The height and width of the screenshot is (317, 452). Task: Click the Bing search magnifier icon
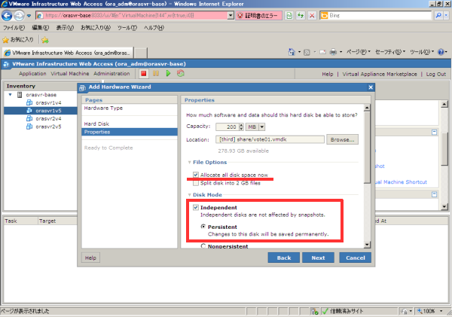click(438, 14)
